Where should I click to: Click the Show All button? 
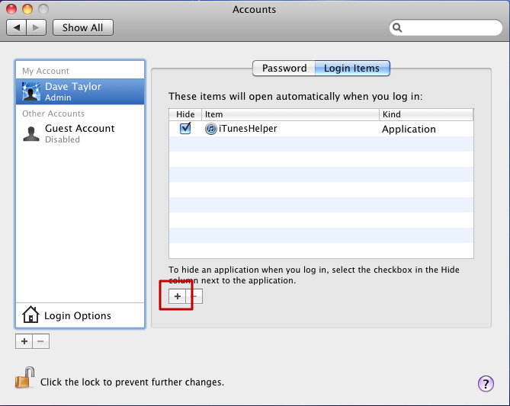click(83, 27)
